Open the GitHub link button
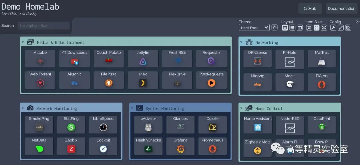 pos(310,8)
